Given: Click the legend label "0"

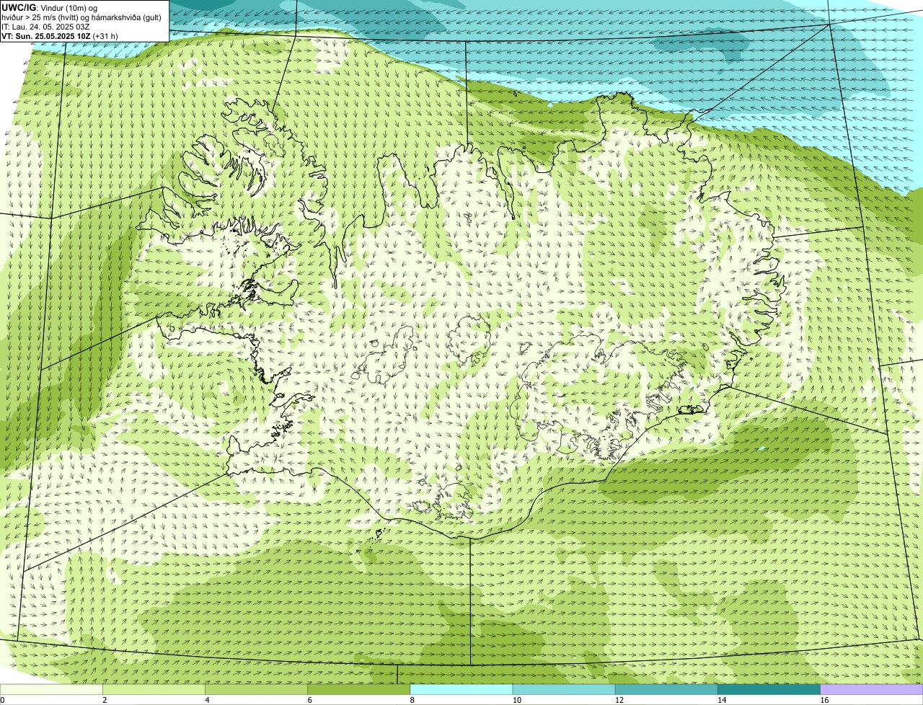Looking at the screenshot, I should 3,700.
